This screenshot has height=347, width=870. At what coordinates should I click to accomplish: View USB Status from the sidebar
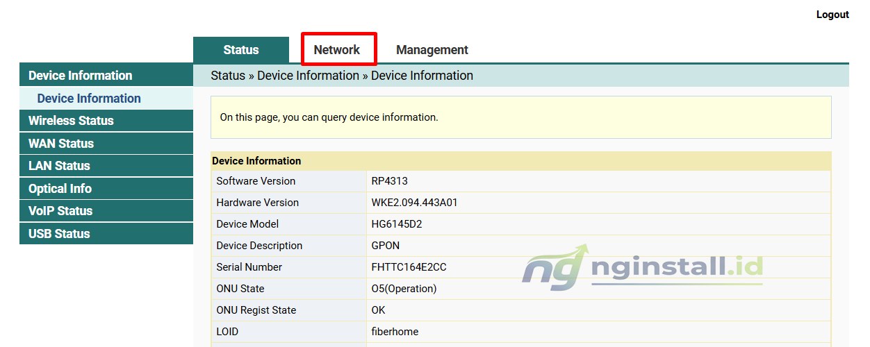59,234
